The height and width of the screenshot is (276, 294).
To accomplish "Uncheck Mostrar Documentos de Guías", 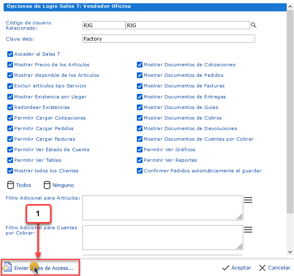I will pos(140,107).
